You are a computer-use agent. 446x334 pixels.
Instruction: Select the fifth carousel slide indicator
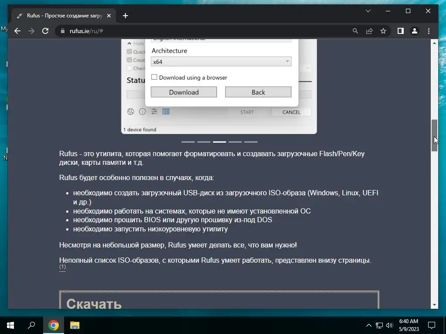coord(250,142)
